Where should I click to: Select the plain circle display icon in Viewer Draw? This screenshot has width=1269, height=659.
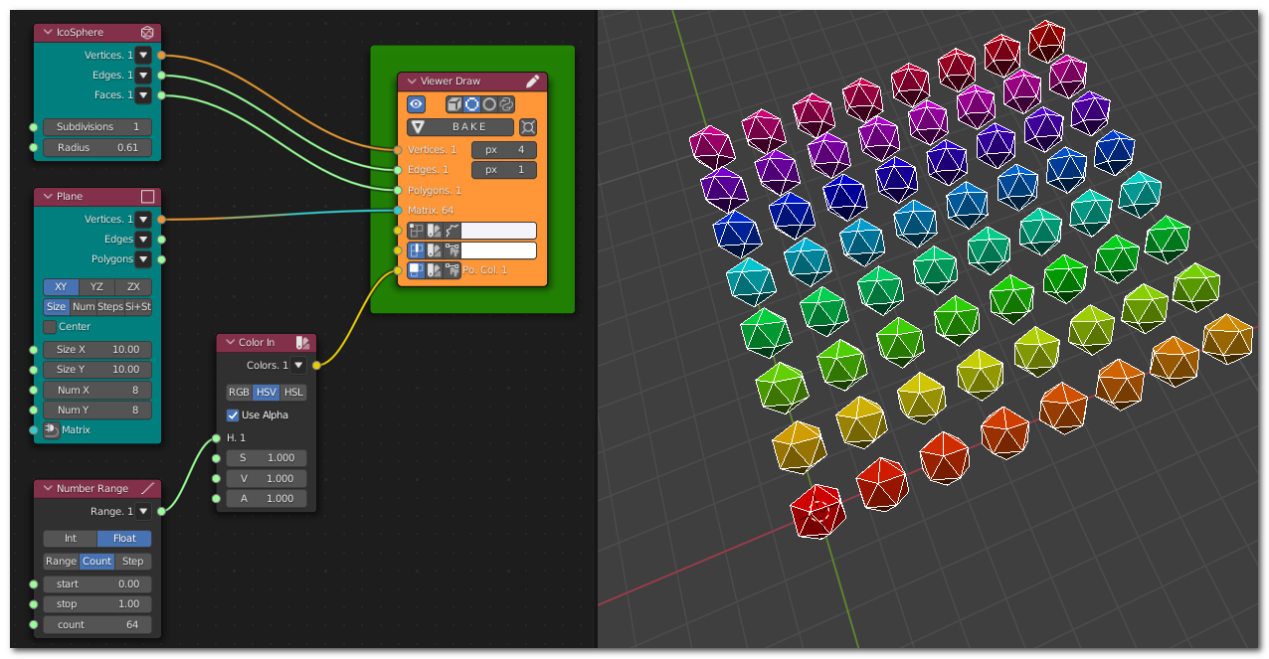pos(489,103)
